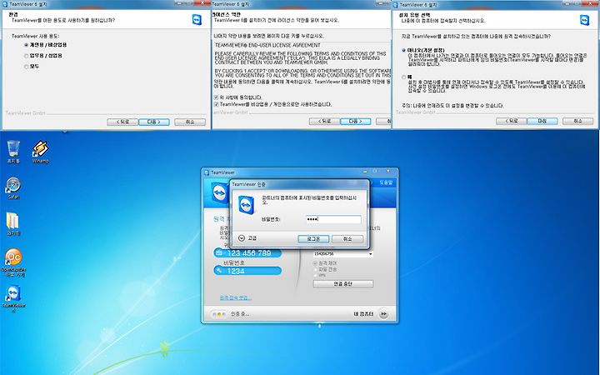Click 다음 > in the license agreement window
This screenshot has height=375, width=600.
coord(356,122)
